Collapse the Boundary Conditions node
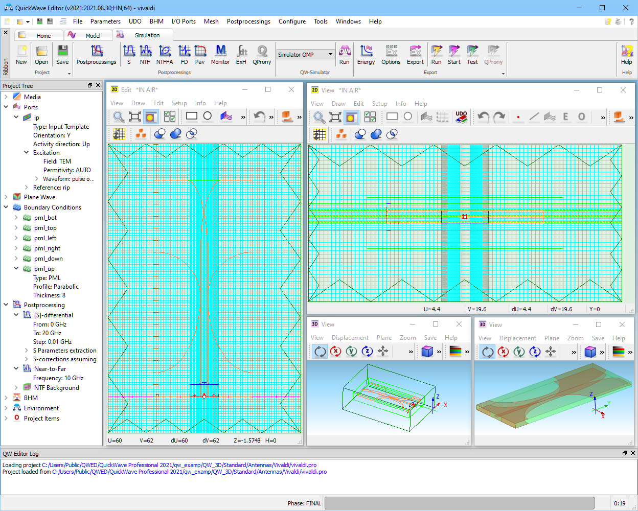This screenshot has height=511, width=638. click(x=6, y=207)
